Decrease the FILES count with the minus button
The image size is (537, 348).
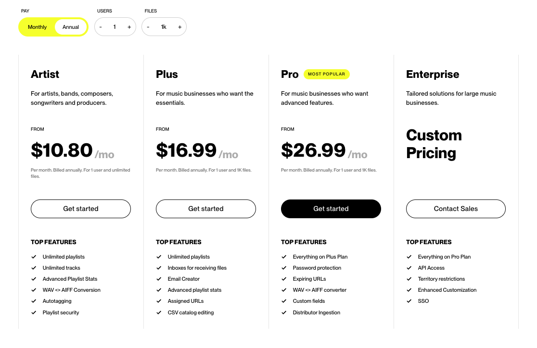point(148,27)
